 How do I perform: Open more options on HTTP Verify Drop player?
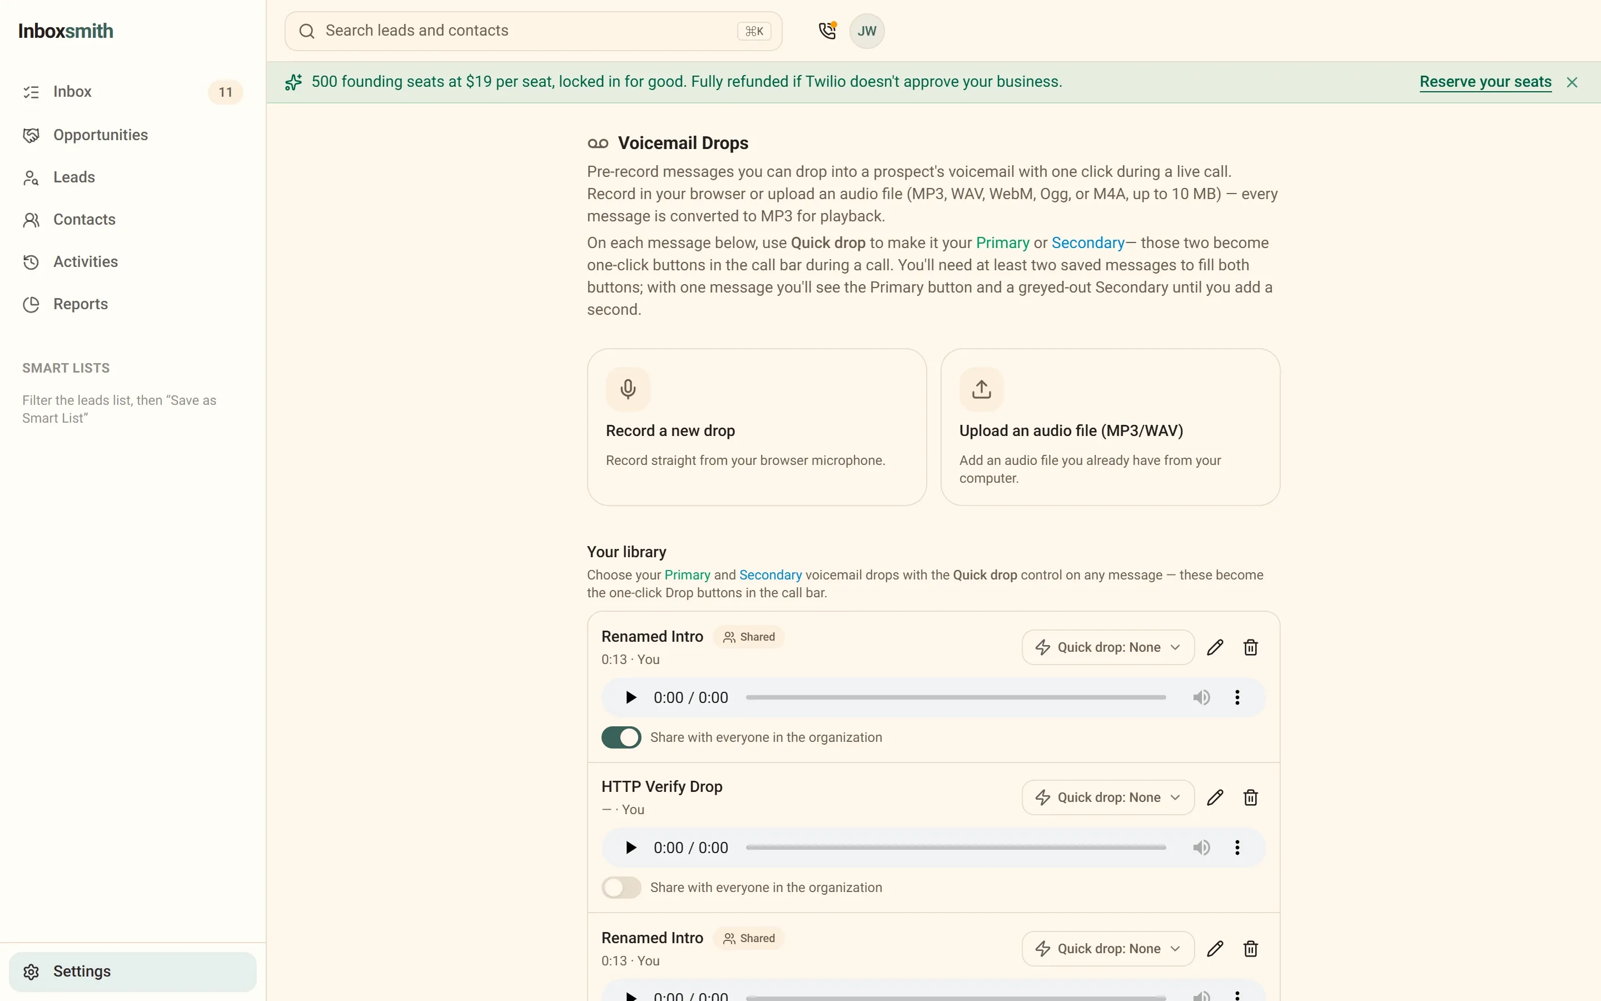pyautogui.click(x=1237, y=848)
